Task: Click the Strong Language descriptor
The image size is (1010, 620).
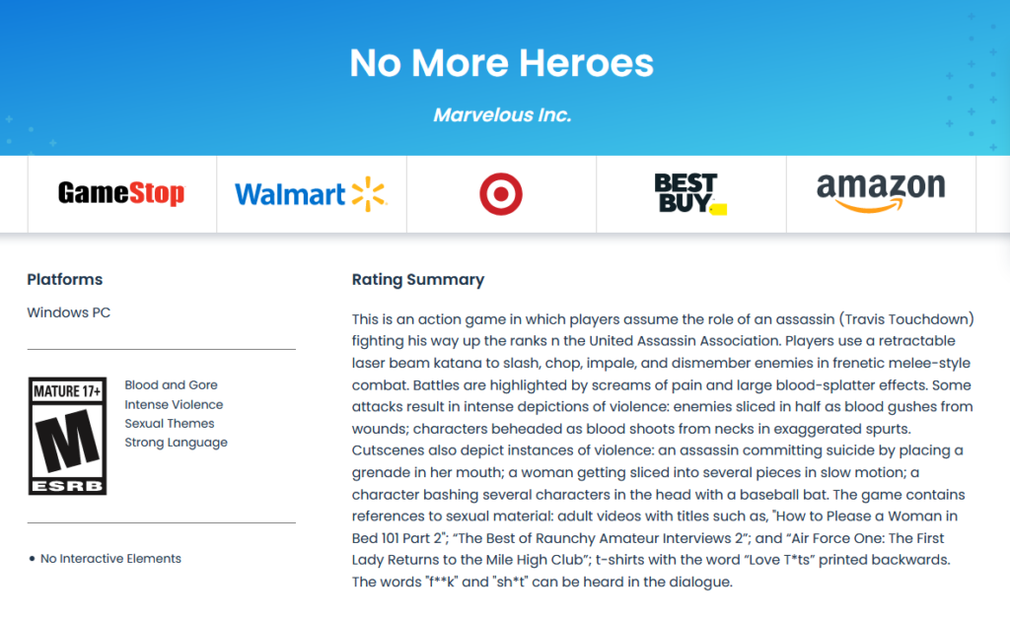Action: 176,443
